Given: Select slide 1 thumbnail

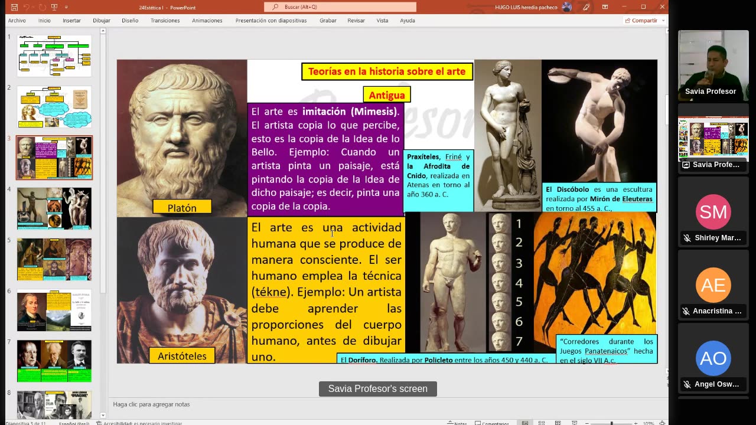Looking at the screenshot, I should 54,55.
